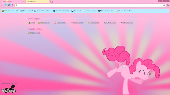Open Serebii.net most visited link
Screen dimensions: 170x95
[x=78, y=23]
